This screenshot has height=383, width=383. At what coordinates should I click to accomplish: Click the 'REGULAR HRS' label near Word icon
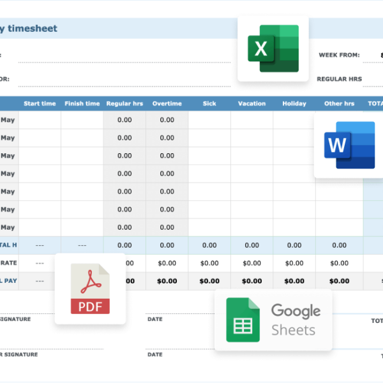[340, 79]
